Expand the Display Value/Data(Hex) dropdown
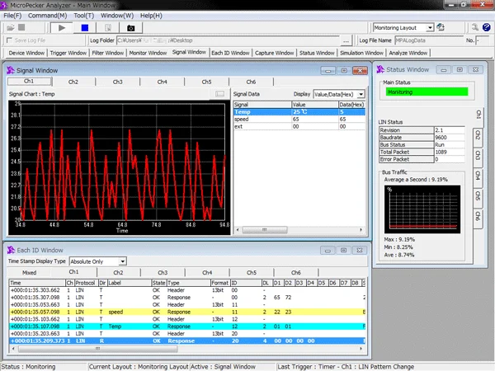The image size is (495, 371). coord(360,94)
